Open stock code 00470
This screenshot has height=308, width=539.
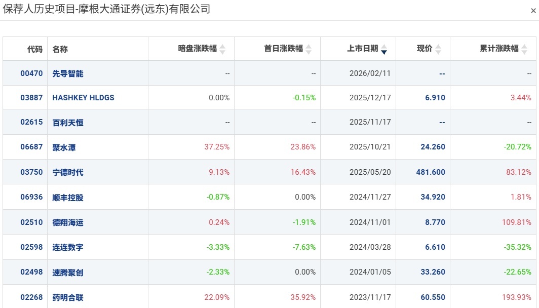31,73
